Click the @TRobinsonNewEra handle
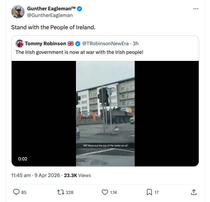 click(x=105, y=44)
